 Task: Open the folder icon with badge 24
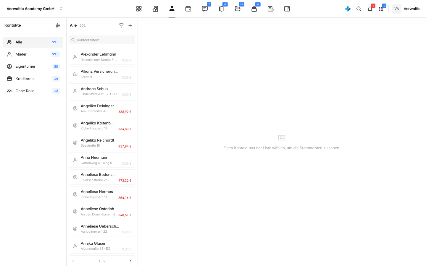[x=238, y=9]
